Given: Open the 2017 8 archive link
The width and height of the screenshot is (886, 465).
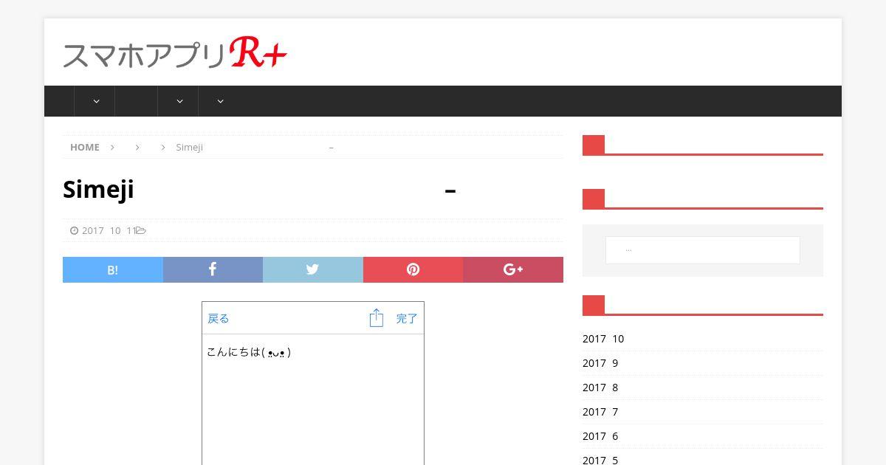Looking at the screenshot, I should pos(600,387).
